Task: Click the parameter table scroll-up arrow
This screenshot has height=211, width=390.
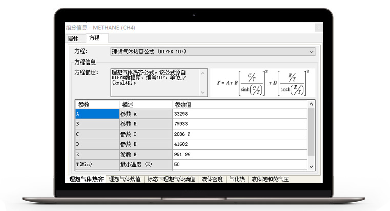Action: (x=311, y=104)
